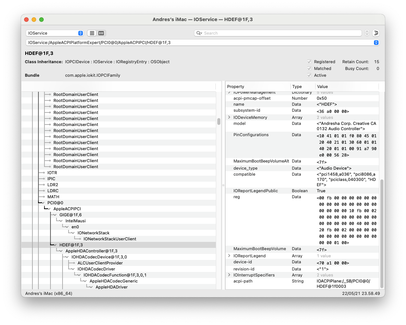Switch to column browser view

100,33
